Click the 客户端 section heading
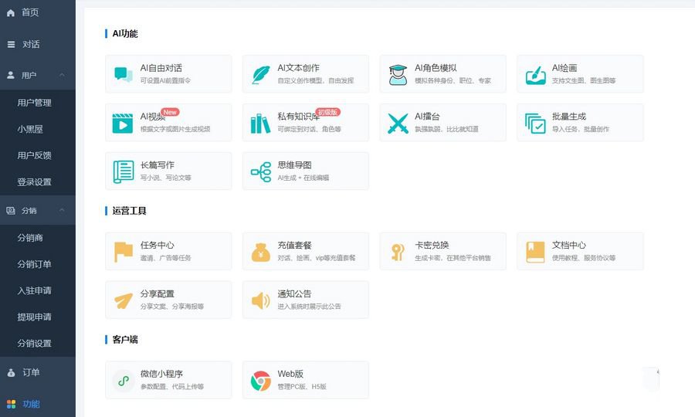The image size is (695, 417). (125, 340)
